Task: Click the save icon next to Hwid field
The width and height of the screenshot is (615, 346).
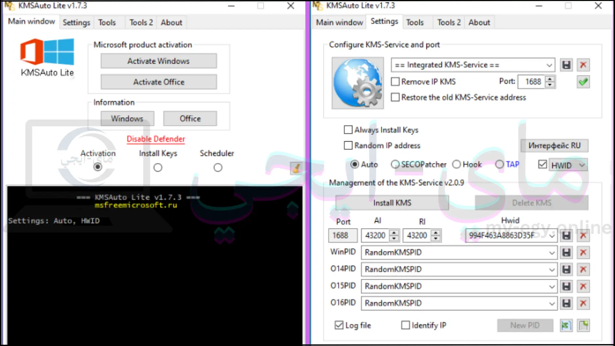Action: (566, 236)
